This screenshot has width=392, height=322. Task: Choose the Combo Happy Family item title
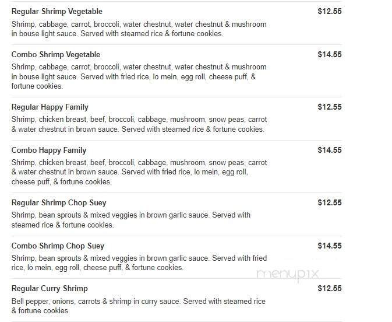tap(49, 150)
